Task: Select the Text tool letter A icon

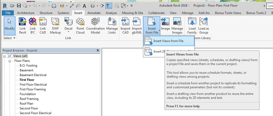Action: [x=85, y=6]
